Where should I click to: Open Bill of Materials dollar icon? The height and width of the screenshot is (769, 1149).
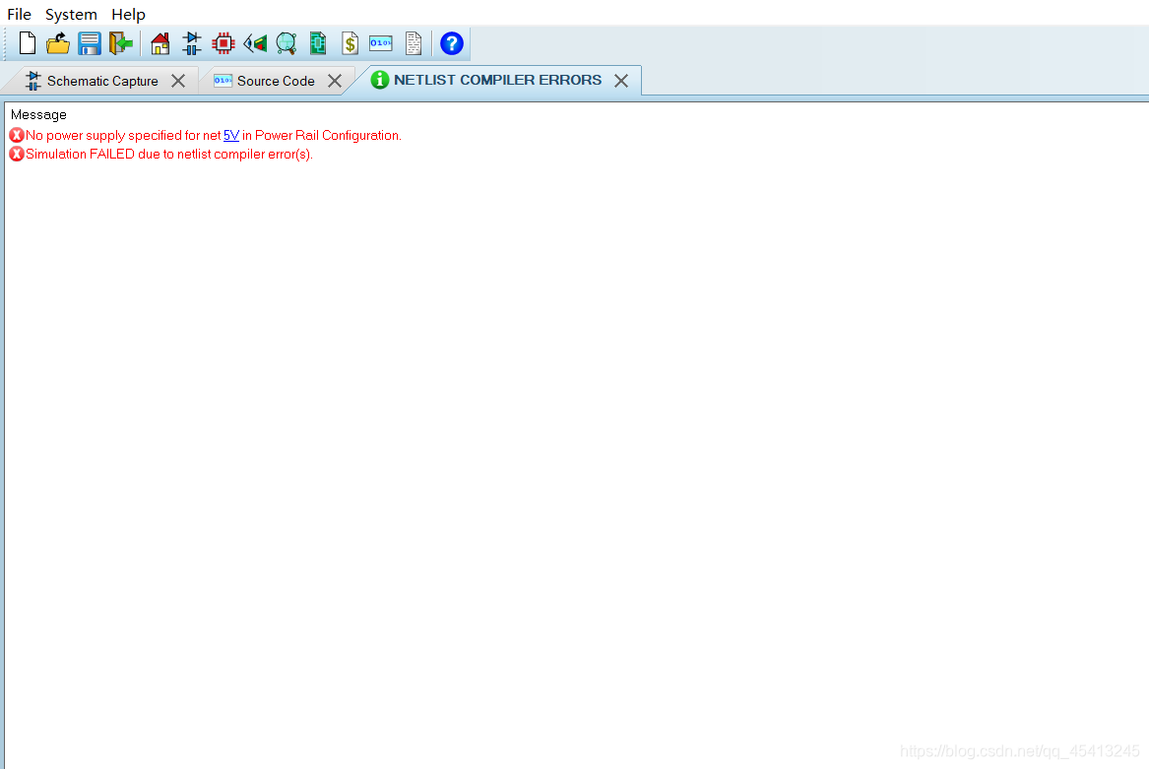click(351, 44)
